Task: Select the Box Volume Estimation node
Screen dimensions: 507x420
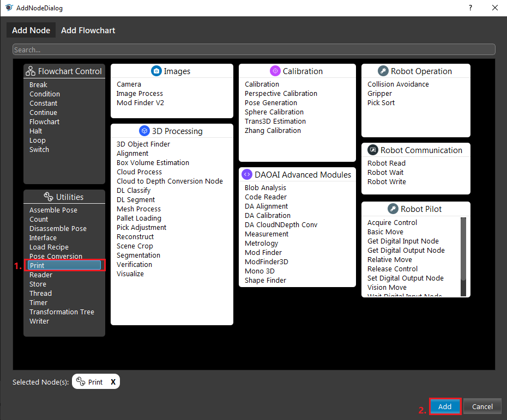Action: click(153, 162)
